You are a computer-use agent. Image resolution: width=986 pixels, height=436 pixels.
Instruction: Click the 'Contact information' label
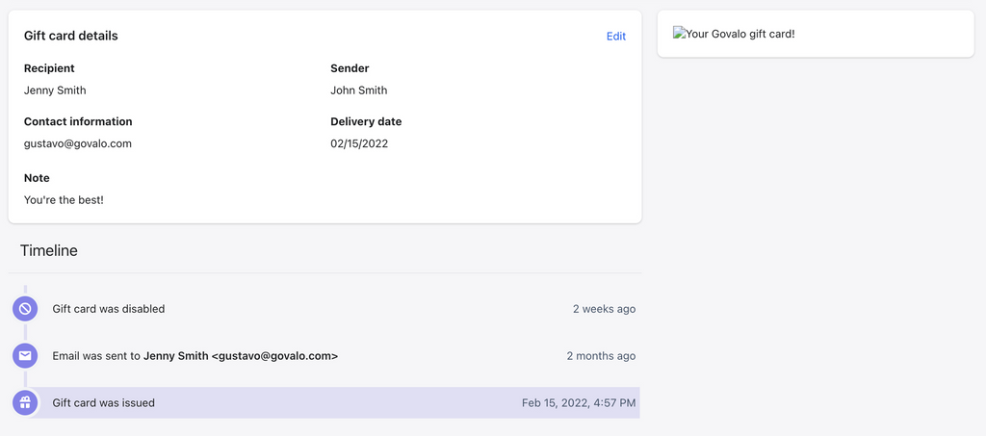(78, 122)
